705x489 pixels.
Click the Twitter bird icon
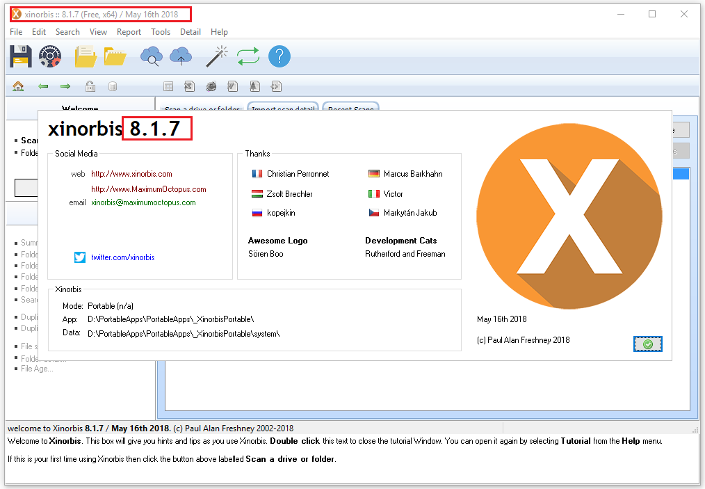[80, 257]
